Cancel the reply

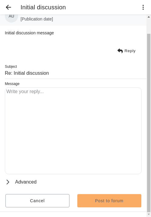pos(37,201)
